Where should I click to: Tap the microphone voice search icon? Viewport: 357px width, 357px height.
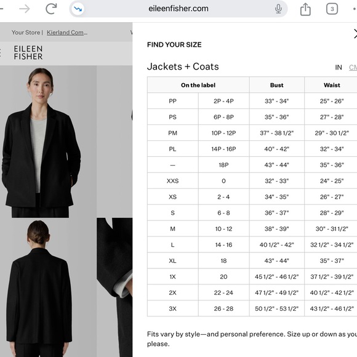click(278, 9)
